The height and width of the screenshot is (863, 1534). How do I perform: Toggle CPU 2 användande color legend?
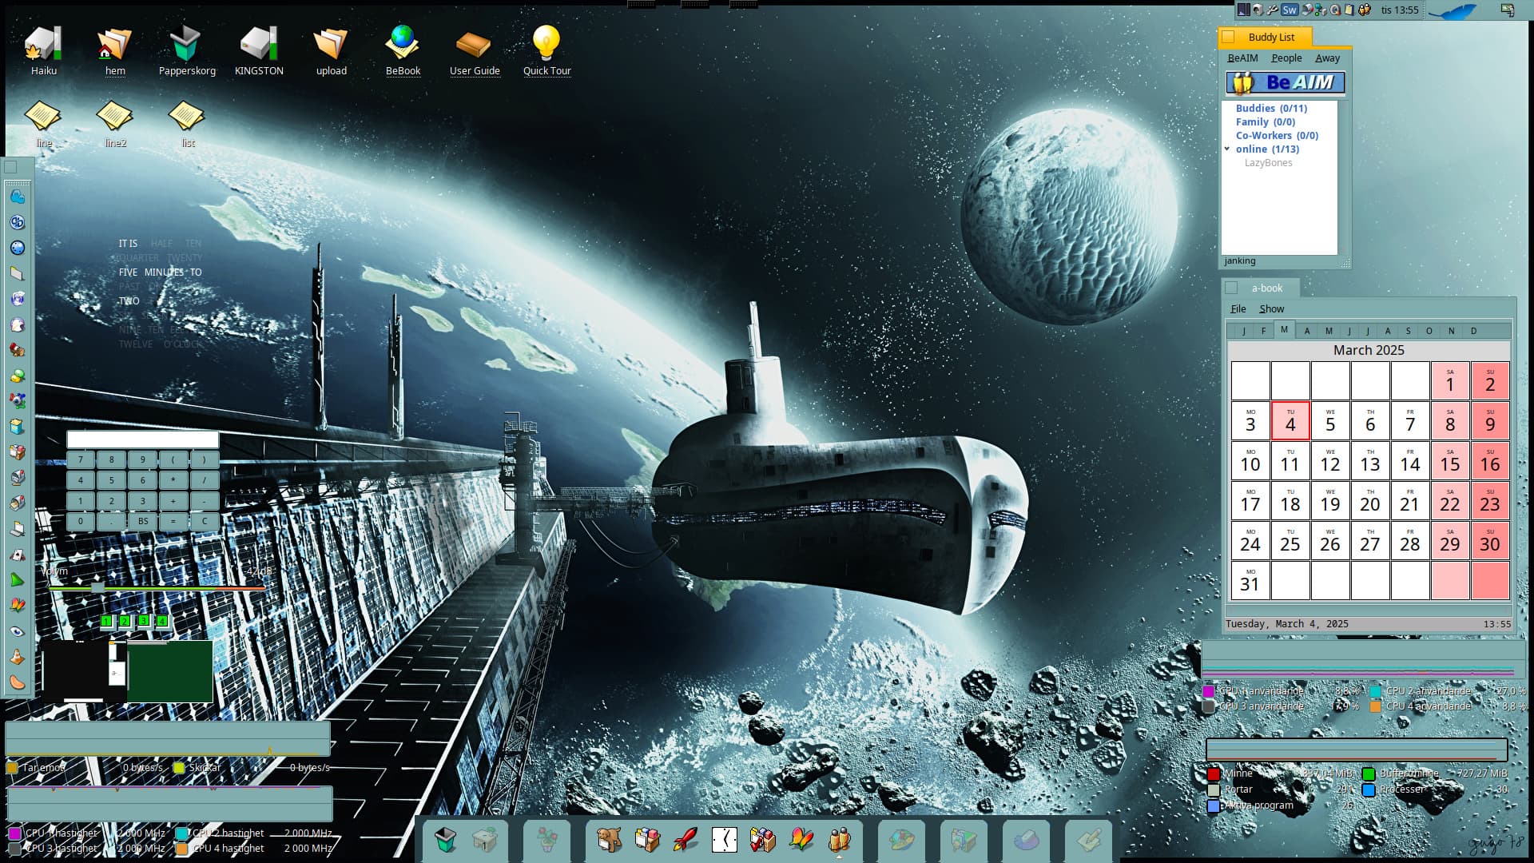tap(1376, 691)
